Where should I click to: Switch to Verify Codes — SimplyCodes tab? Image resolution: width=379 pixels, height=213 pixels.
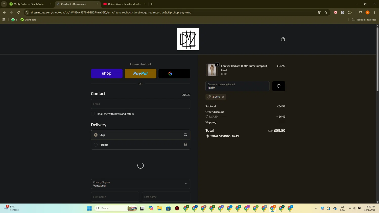point(29,4)
